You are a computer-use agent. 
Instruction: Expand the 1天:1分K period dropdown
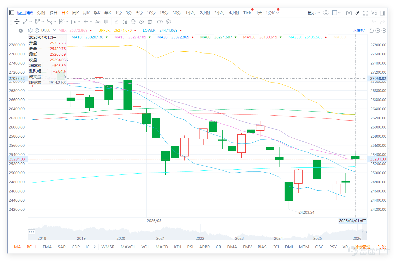click(267, 13)
